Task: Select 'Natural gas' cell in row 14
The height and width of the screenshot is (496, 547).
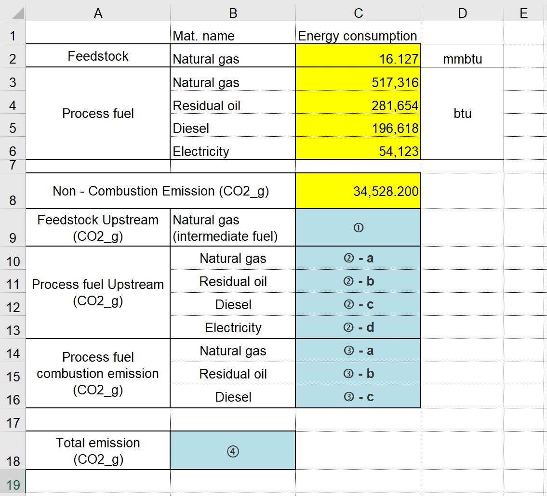Action: tap(233, 350)
